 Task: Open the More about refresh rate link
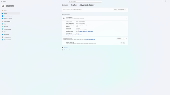(91, 39)
